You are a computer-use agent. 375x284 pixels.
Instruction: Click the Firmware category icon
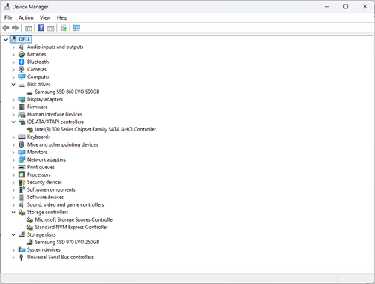[x=22, y=107]
